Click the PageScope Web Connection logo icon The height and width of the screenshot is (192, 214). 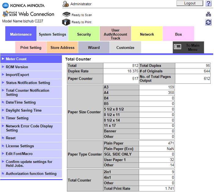(x=6, y=14)
